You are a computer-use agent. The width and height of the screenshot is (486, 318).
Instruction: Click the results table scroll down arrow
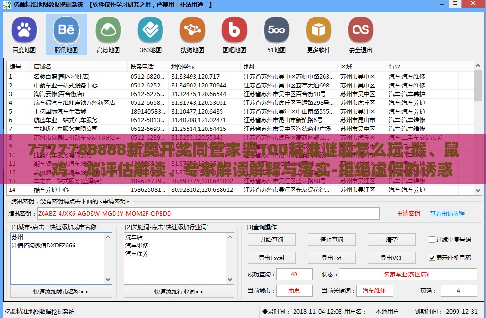click(478, 190)
